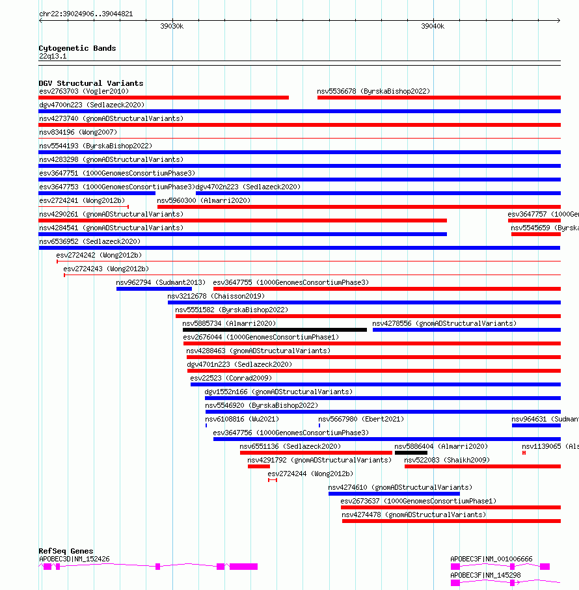Click the 22q13.1 band label
Image resolution: width=579 pixels, height=590 pixels.
click(53, 57)
